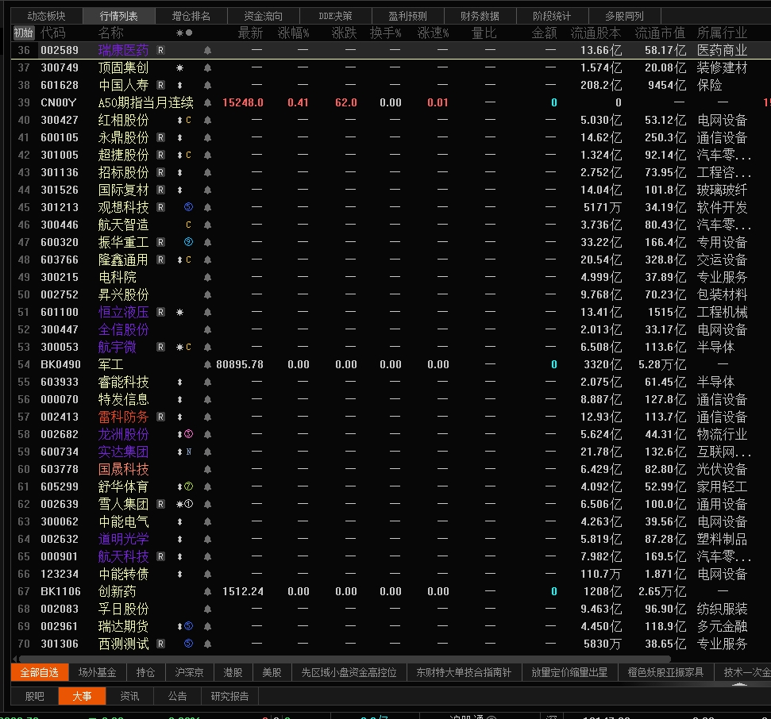Select the 全部自选 watchlist tab
The height and width of the screenshot is (719, 771).
pos(40,672)
